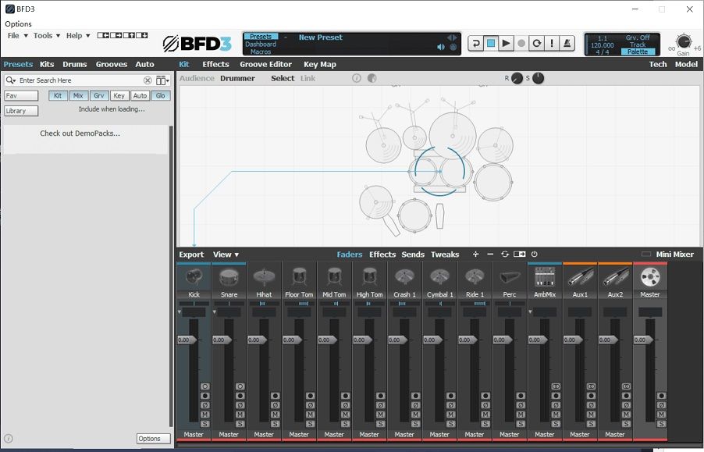The width and height of the screenshot is (704, 452).
Task: Open the Tools menu dropdown
Action: click(x=47, y=35)
